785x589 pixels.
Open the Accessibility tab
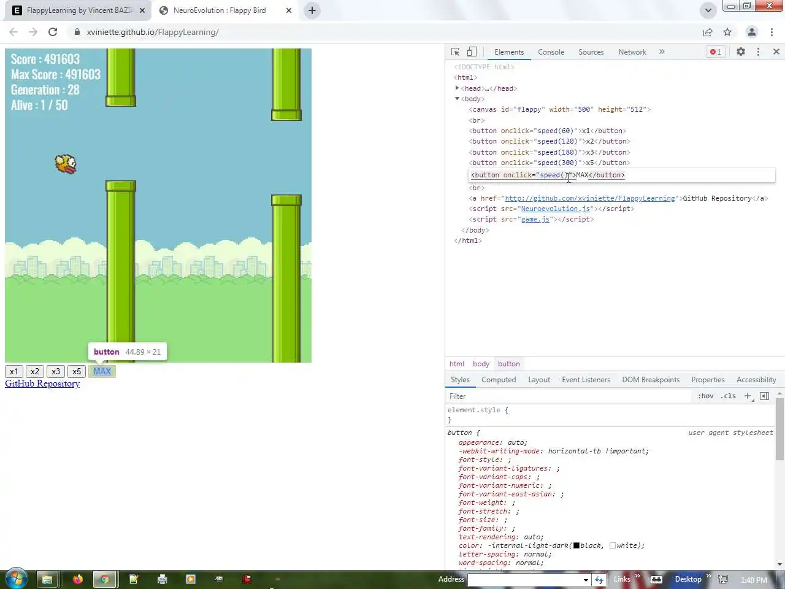756,380
